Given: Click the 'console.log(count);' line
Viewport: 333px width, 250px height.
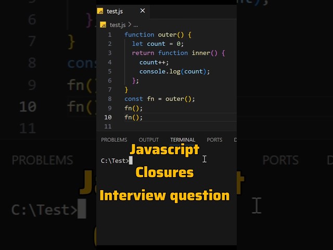Looking at the screenshot, I should [175, 71].
